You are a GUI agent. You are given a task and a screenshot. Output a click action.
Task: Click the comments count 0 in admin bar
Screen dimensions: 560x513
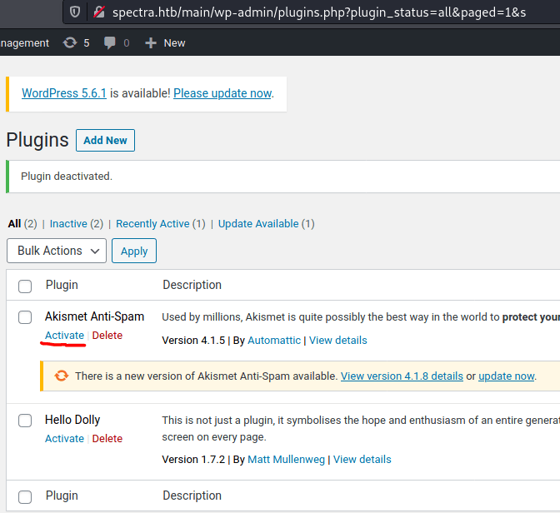(x=127, y=42)
